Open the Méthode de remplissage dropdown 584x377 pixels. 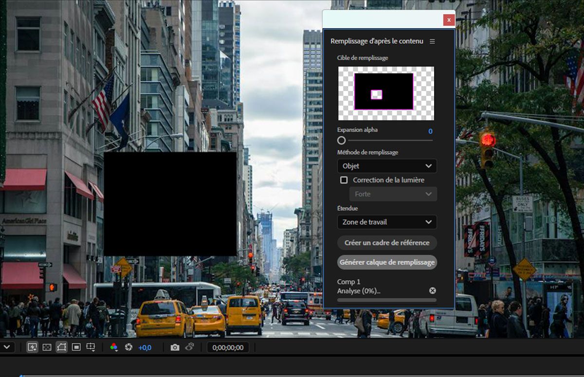tap(387, 166)
